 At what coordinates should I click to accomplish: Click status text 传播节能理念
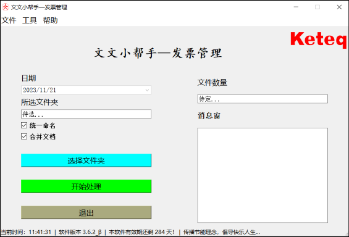click(200, 232)
